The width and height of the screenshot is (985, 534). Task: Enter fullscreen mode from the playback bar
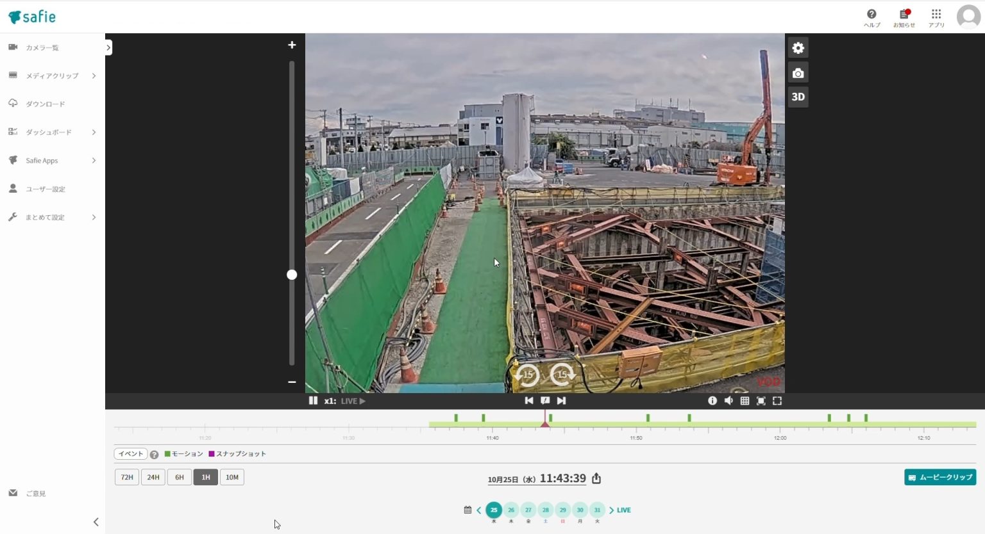coord(777,400)
